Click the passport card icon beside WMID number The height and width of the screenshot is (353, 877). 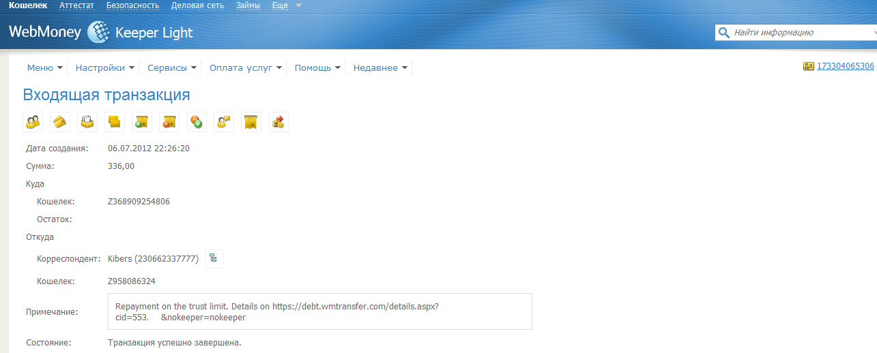pos(809,66)
